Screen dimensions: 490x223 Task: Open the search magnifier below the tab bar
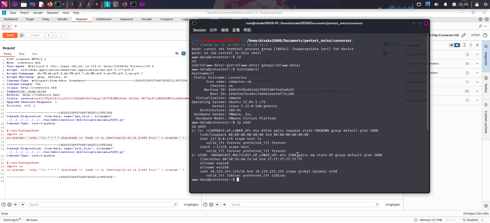point(480,26)
